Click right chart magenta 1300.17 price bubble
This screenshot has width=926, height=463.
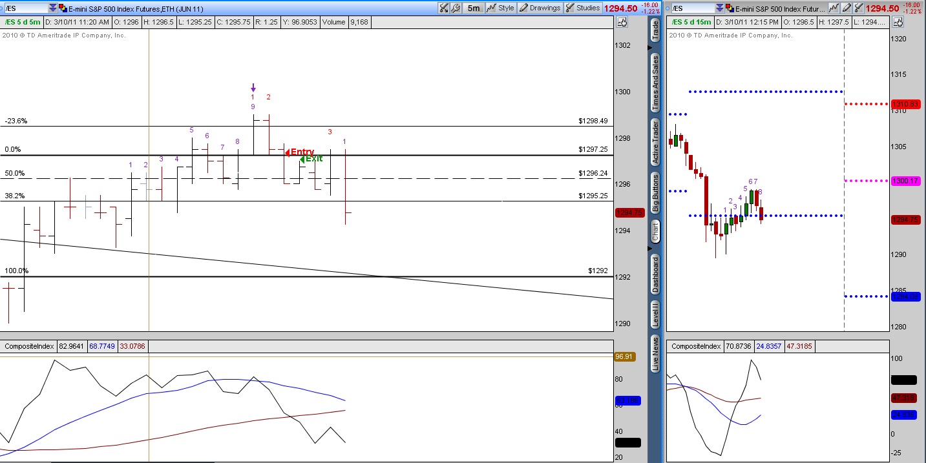[905, 181]
